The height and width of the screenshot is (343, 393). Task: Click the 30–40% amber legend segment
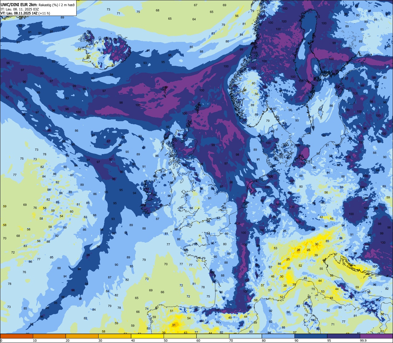point(115,336)
